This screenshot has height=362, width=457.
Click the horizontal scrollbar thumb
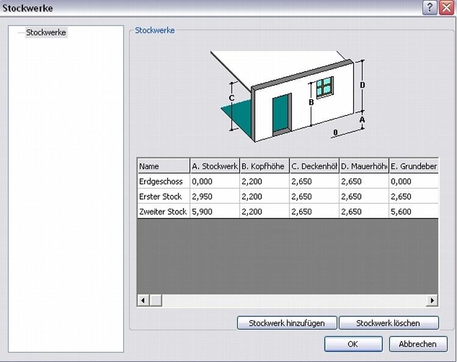coord(156,300)
